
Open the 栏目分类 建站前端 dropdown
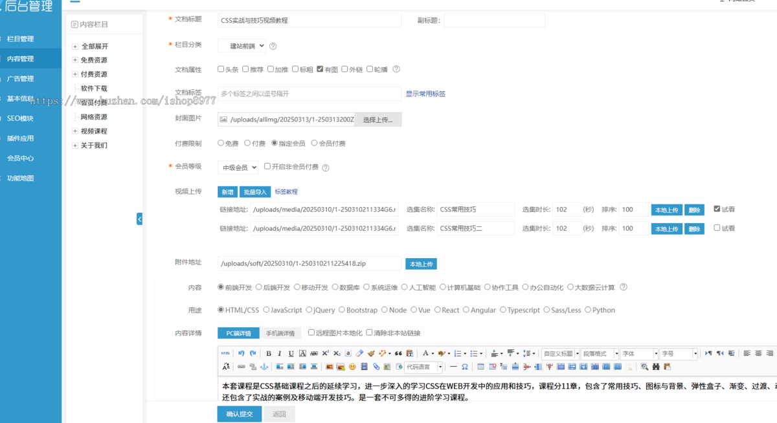(242, 46)
